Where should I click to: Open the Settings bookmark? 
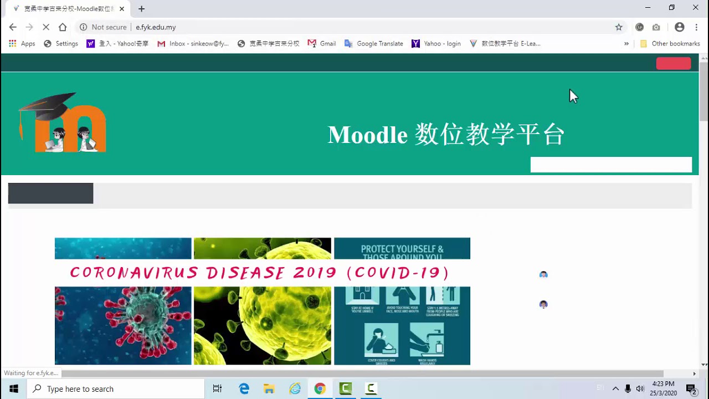coord(61,43)
